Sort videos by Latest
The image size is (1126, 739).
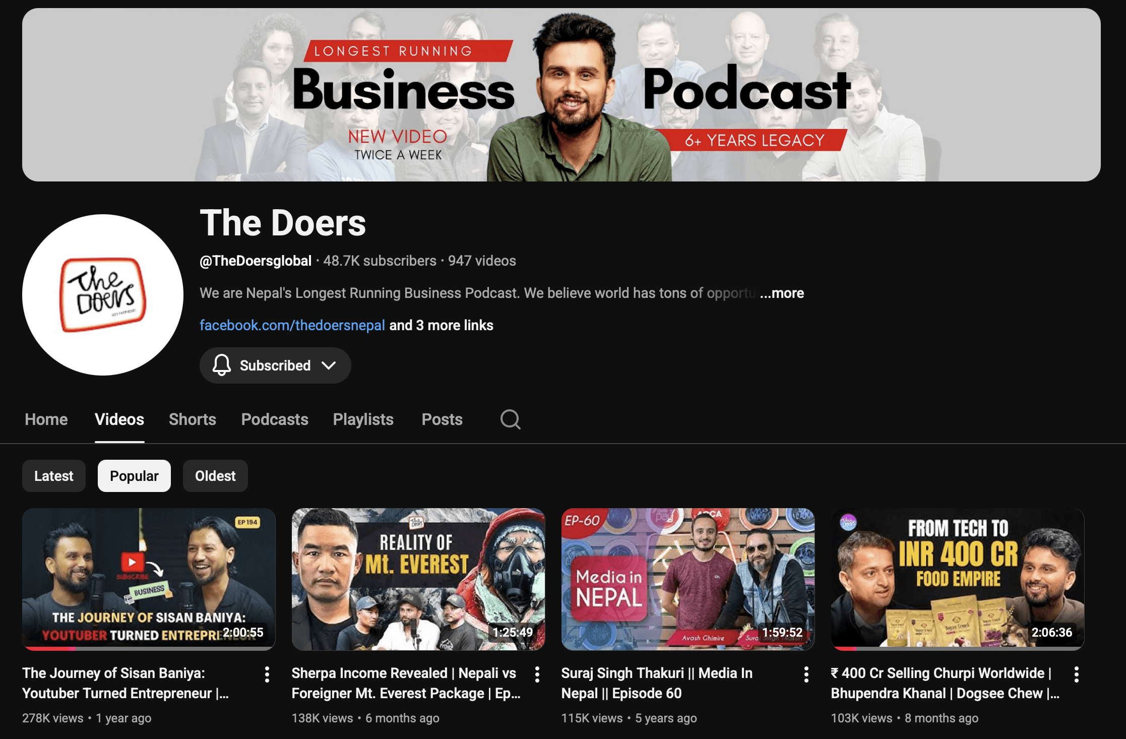pyautogui.click(x=54, y=476)
